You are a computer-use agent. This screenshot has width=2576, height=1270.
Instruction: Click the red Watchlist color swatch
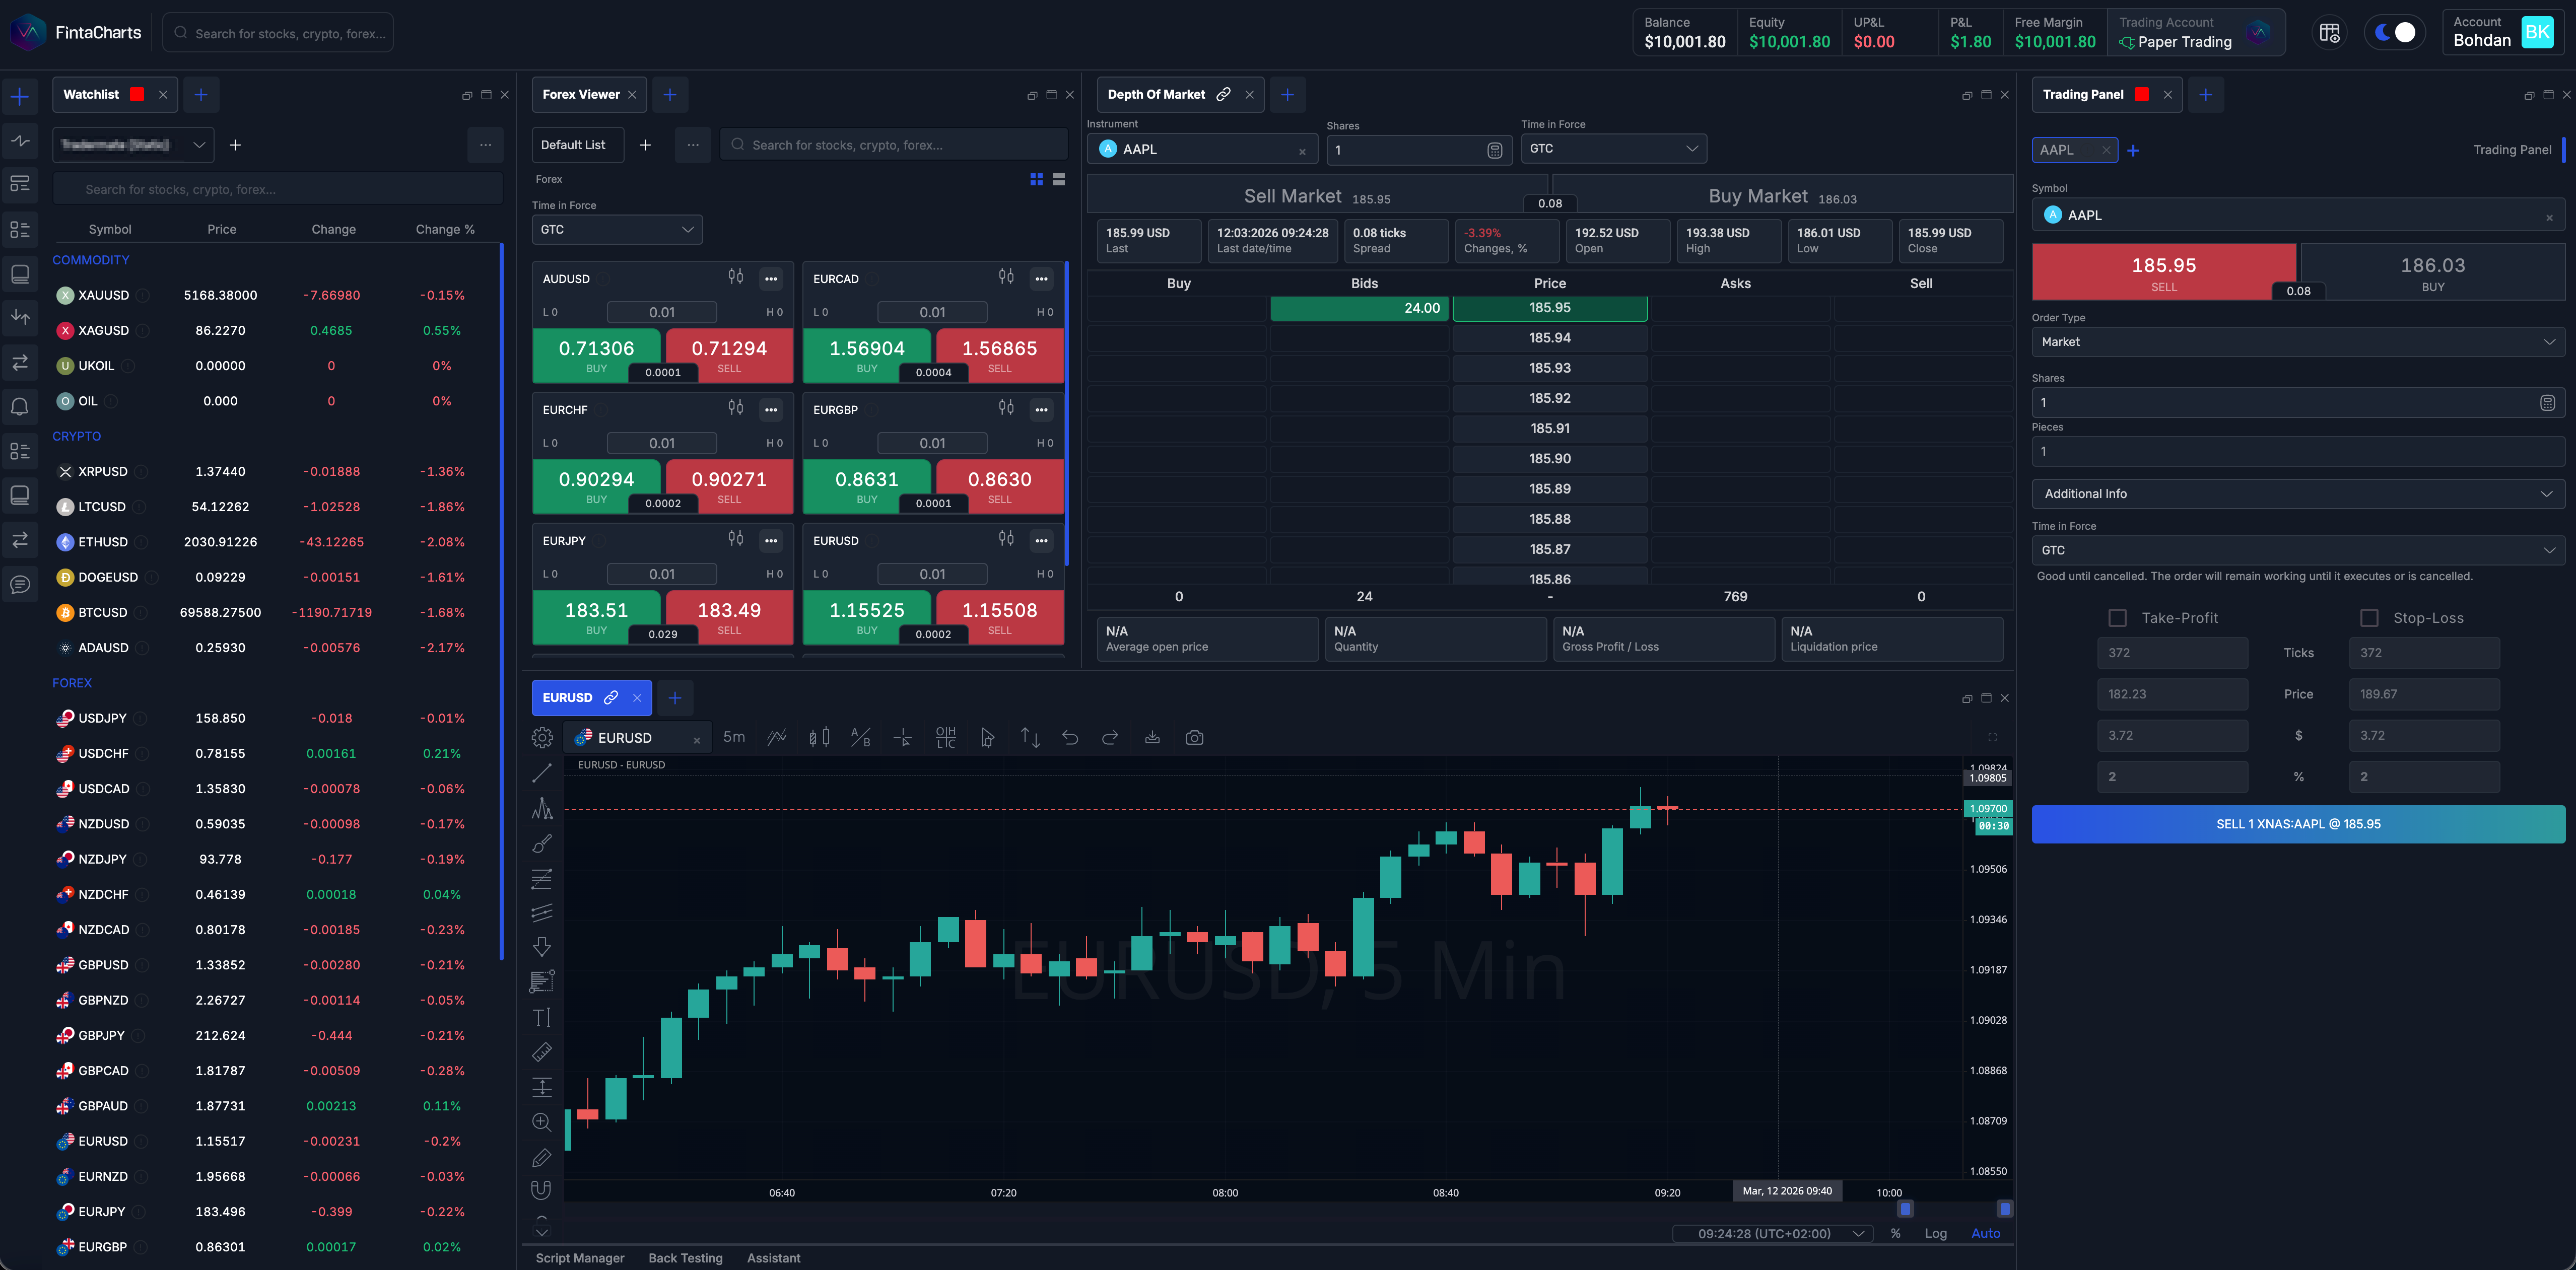[137, 94]
